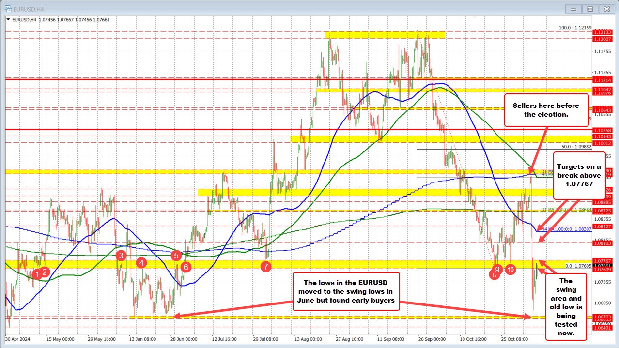Select marker 7 near the 29 Jul candles
The height and width of the screenshot is (348, 619).
265,266
